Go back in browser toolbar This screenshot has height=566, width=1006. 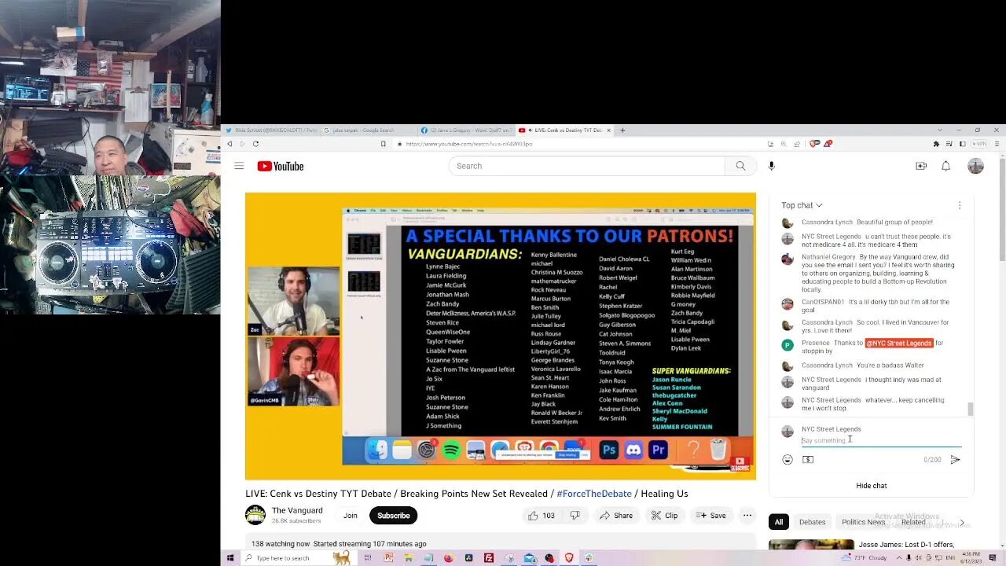tap(229, 144)
